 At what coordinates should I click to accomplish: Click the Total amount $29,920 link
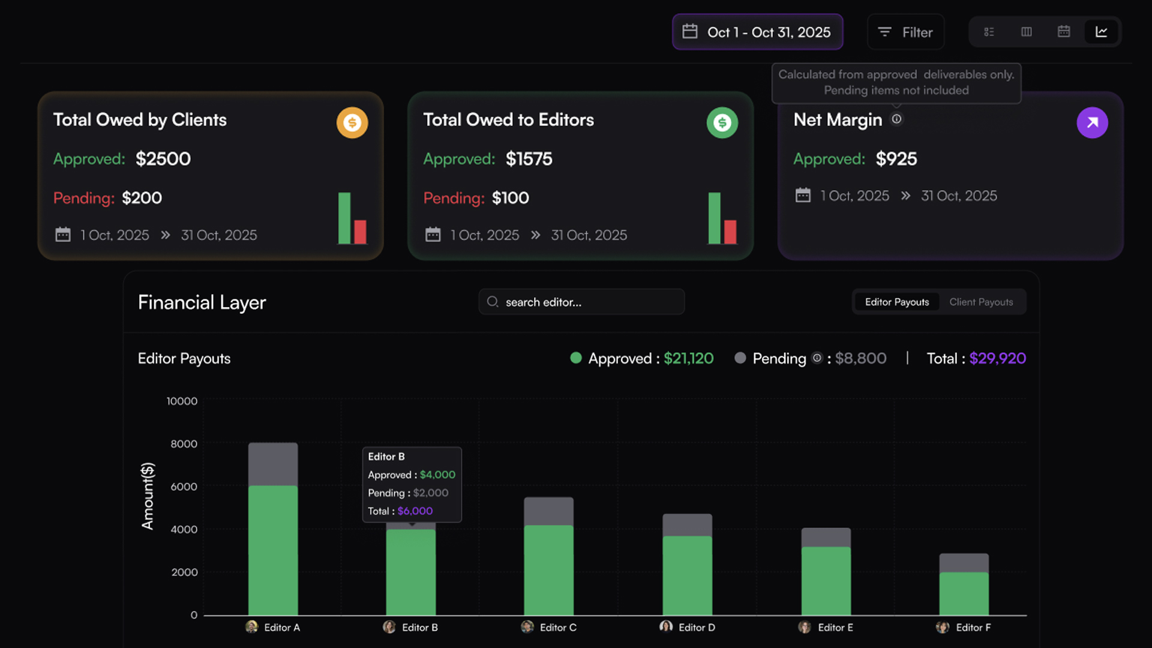[998, 358]
